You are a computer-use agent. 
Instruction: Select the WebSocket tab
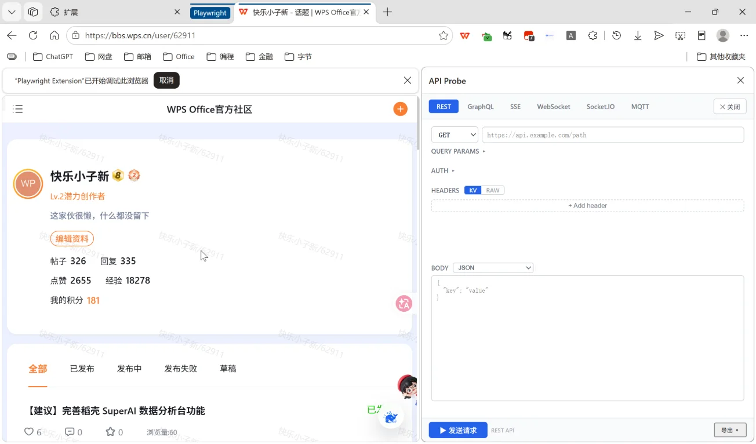tap(554, 107)
